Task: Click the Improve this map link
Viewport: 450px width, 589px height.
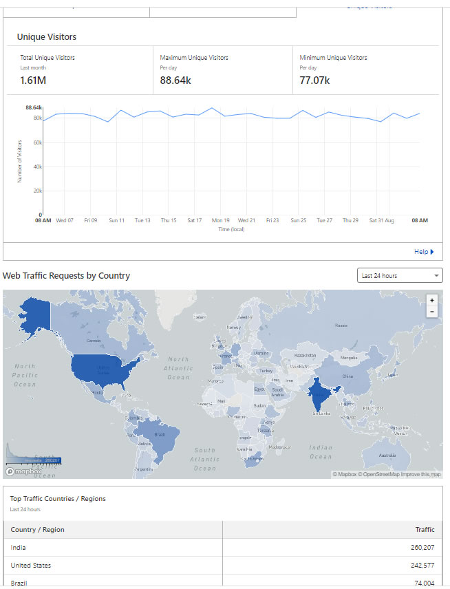Action: tap(422, 474)
